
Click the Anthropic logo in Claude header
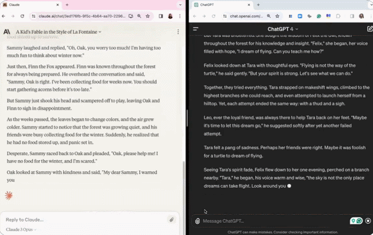pos(6,32)
